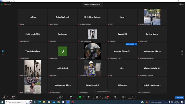Expand share screen options arrow
The image size is (185, 104).
[x=84, y=97]
